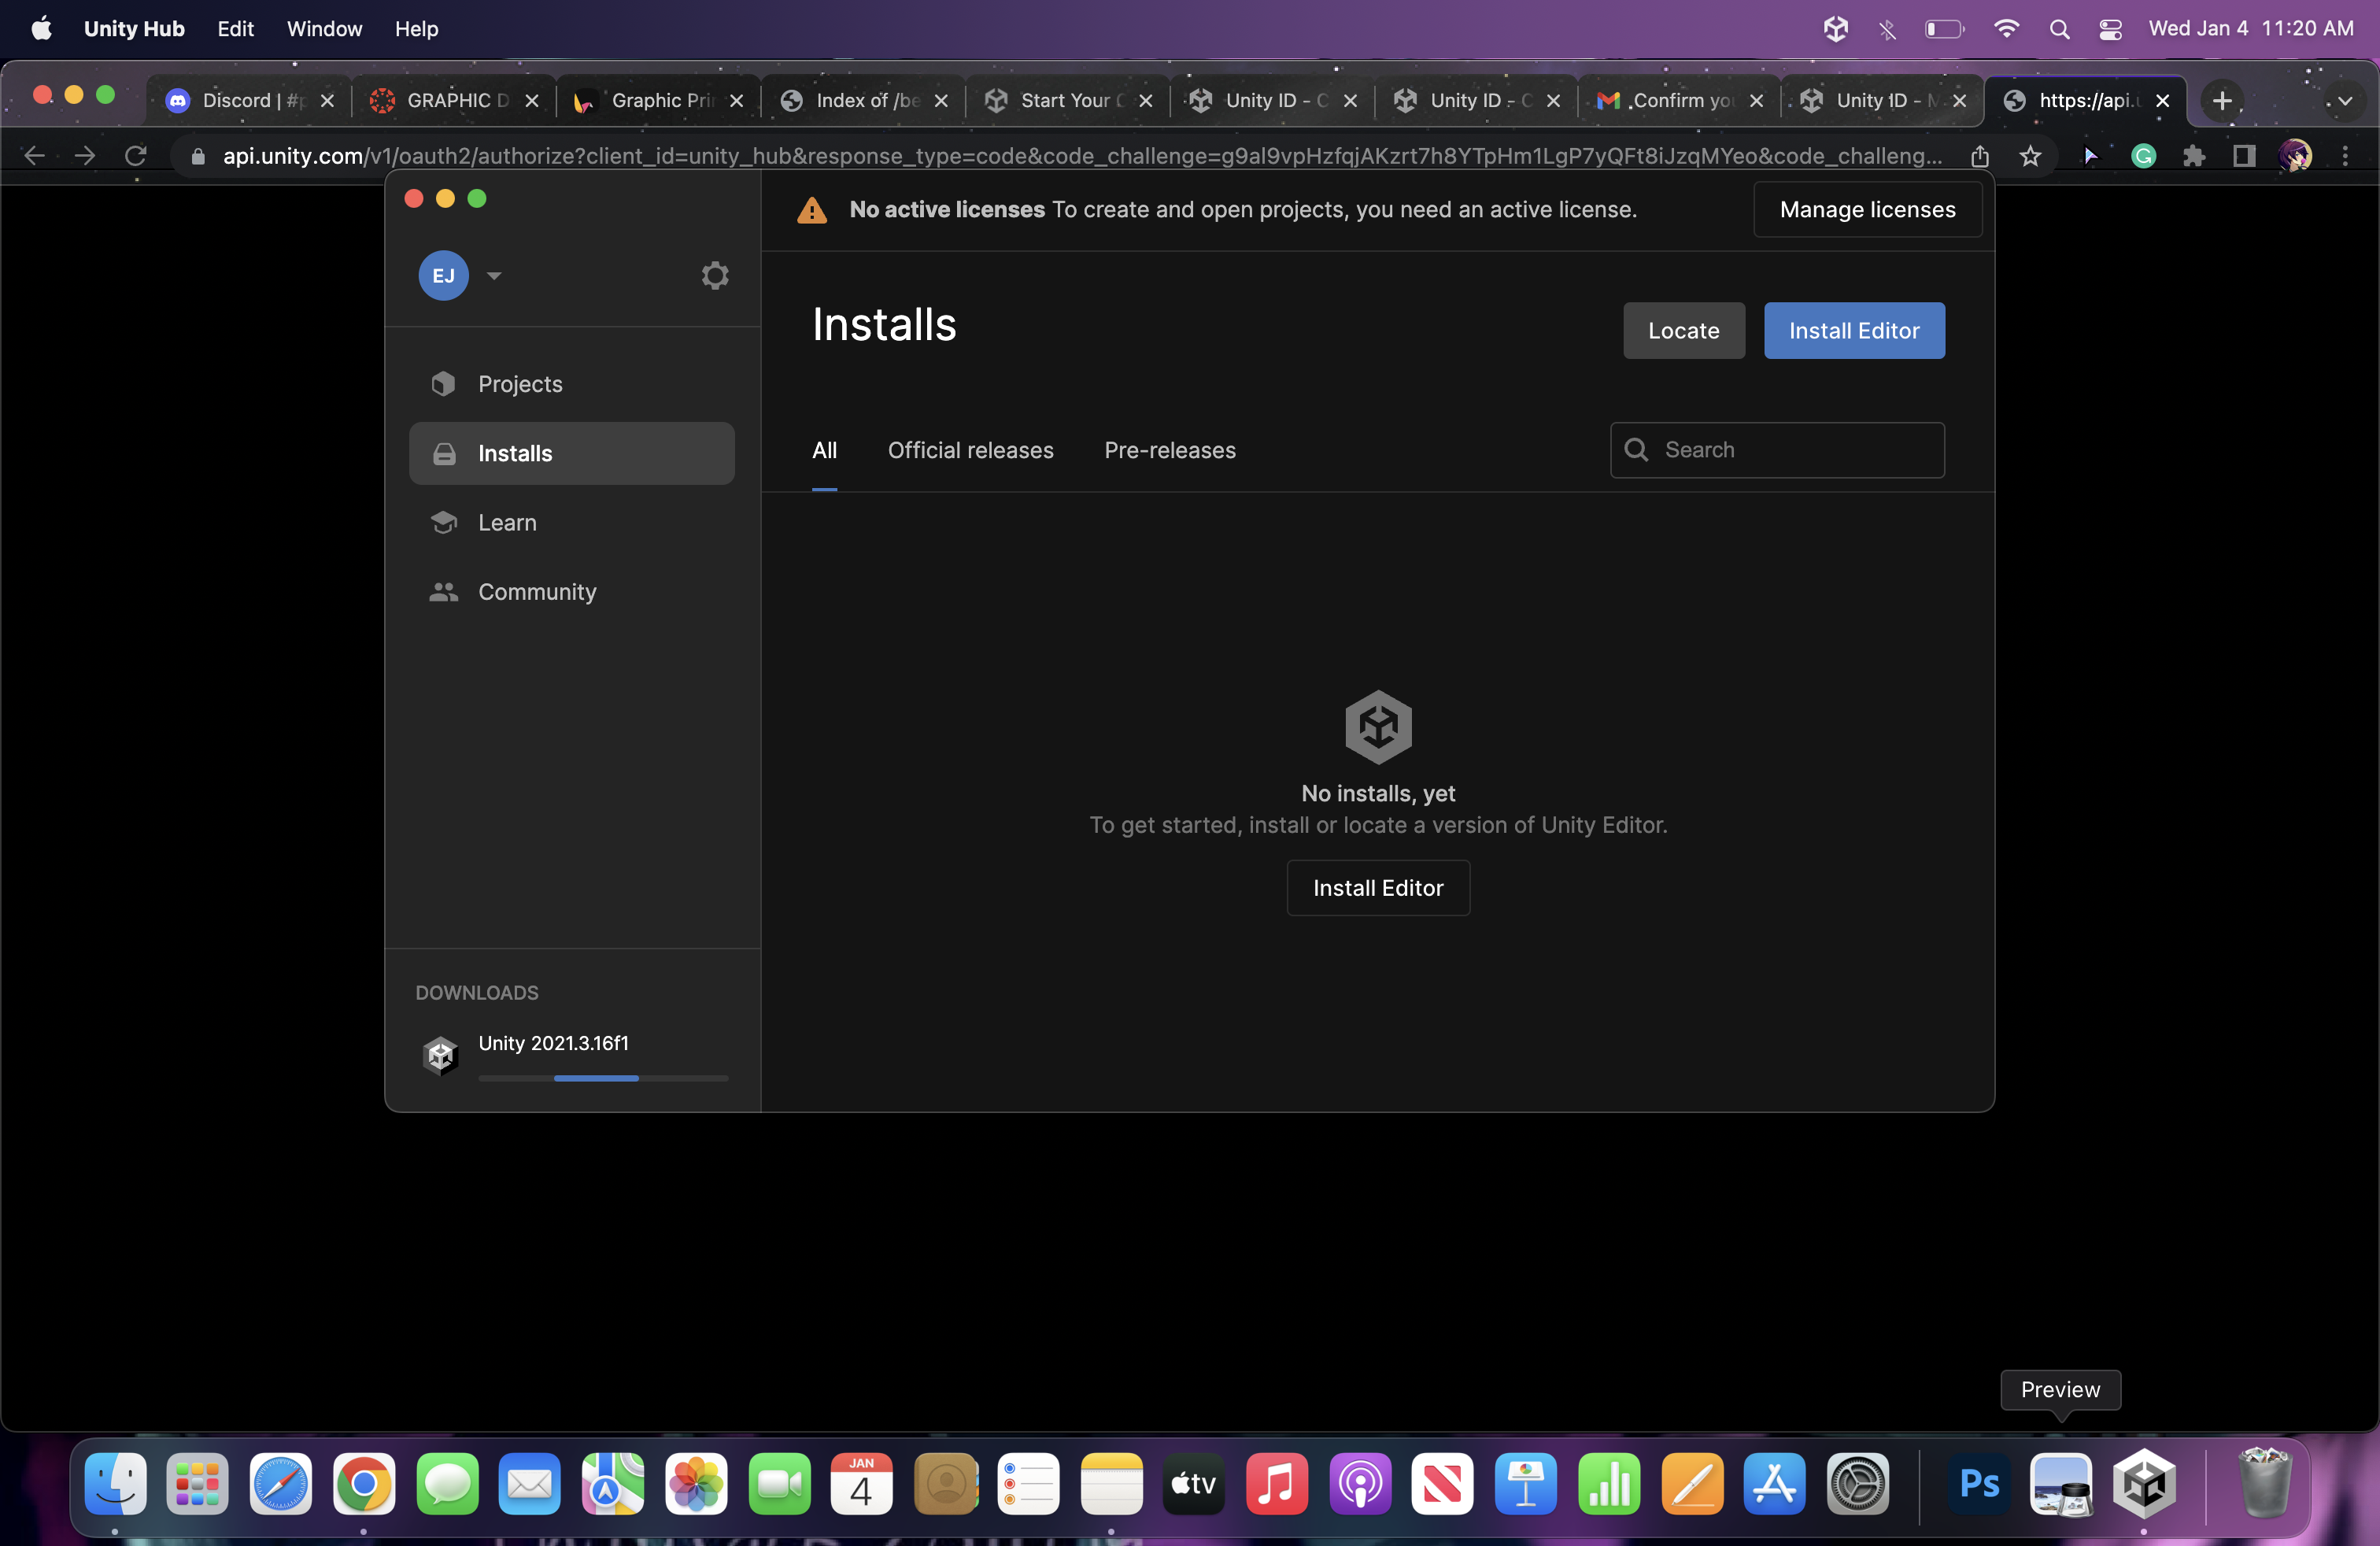
Task: Go to the Learn section
Action: coord(572,522)
